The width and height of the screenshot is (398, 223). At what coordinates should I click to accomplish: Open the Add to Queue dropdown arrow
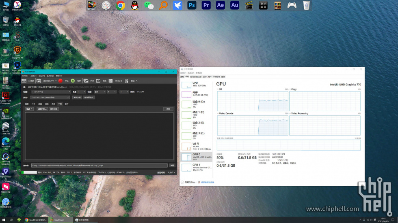(56, 81)
